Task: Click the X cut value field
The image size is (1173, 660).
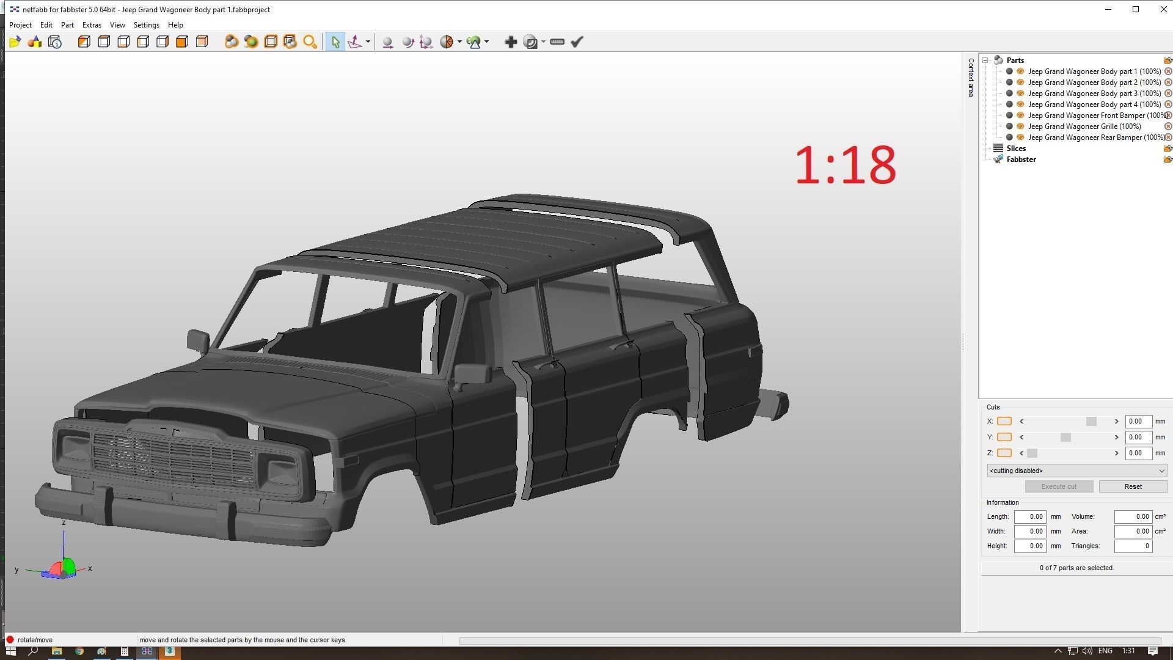Action: click(x=1138, y=421)
